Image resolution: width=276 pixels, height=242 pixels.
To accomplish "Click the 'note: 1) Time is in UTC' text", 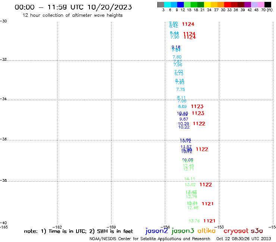I will click(x=55, y=231).
